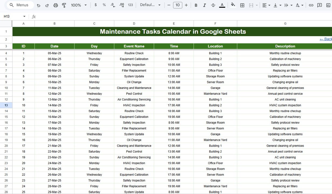Select the Pest Control cell in row 11

(x=134, y=94)
